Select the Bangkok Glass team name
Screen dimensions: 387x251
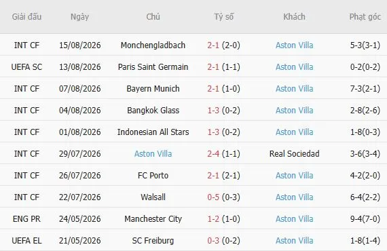coord(153,110)
